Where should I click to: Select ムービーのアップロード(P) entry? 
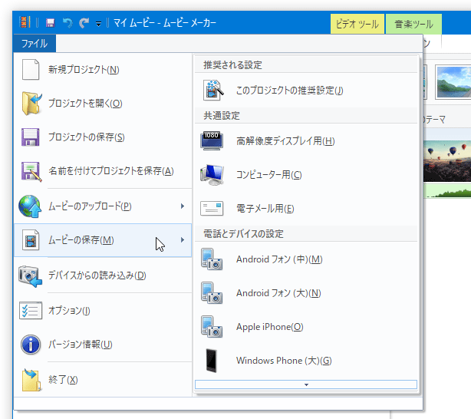[x=103, y=206]
